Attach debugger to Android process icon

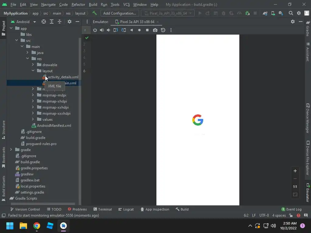click(x=247, y=13)
